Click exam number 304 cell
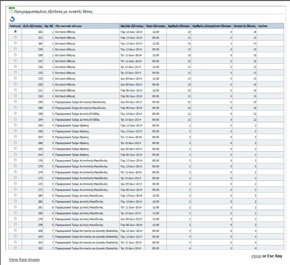The image size is (290, 265). click(x=40, y=236)
